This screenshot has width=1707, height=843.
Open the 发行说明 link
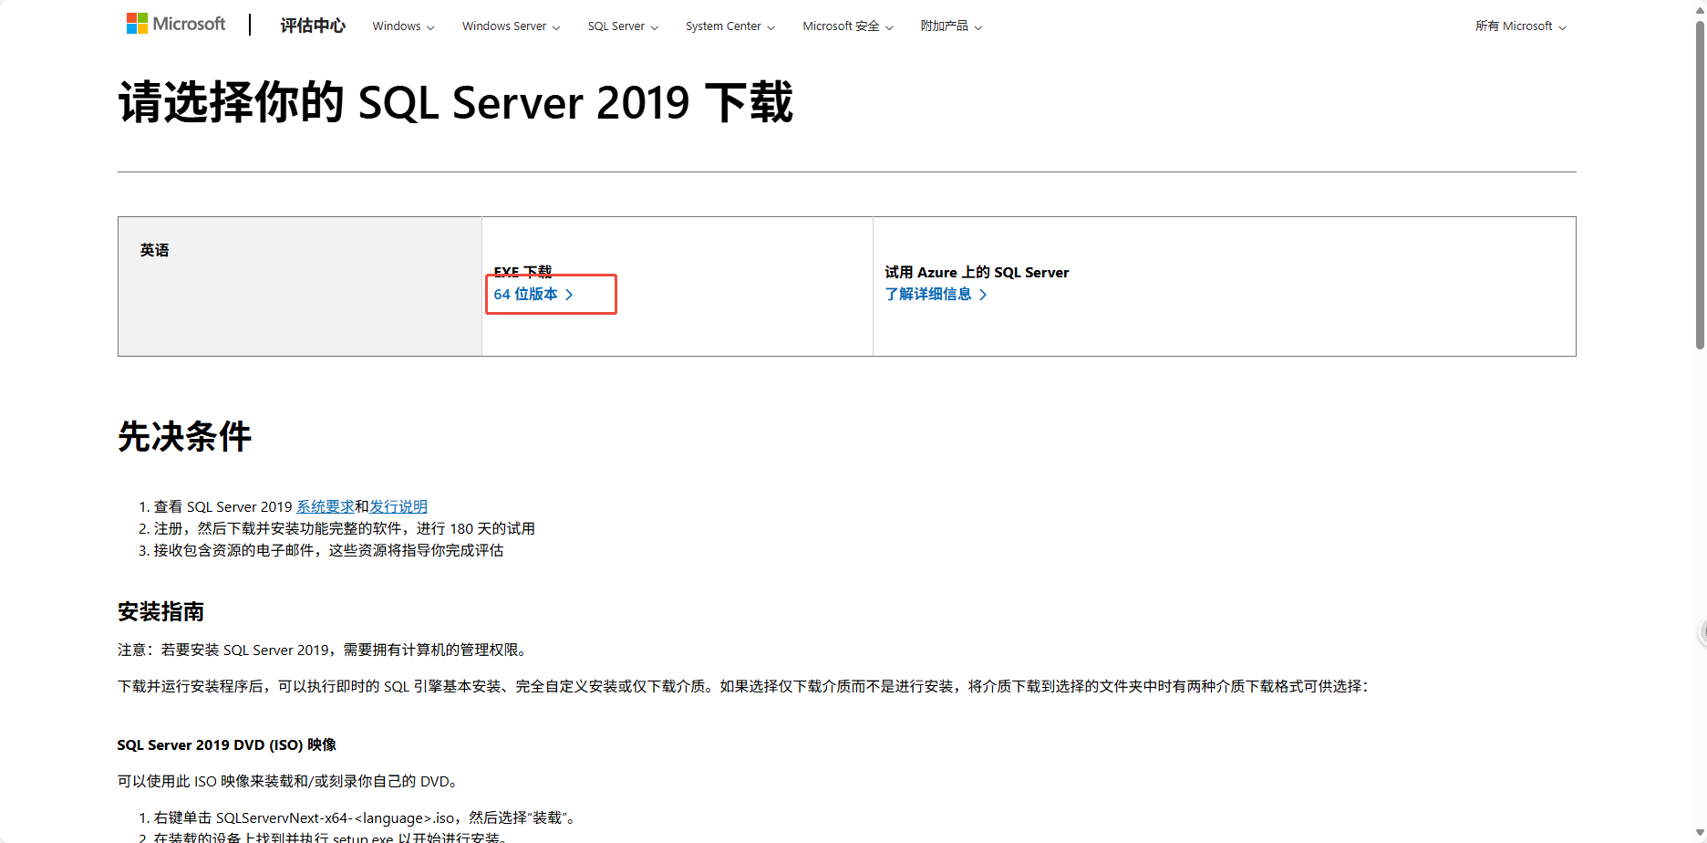(x=399, y=506)
